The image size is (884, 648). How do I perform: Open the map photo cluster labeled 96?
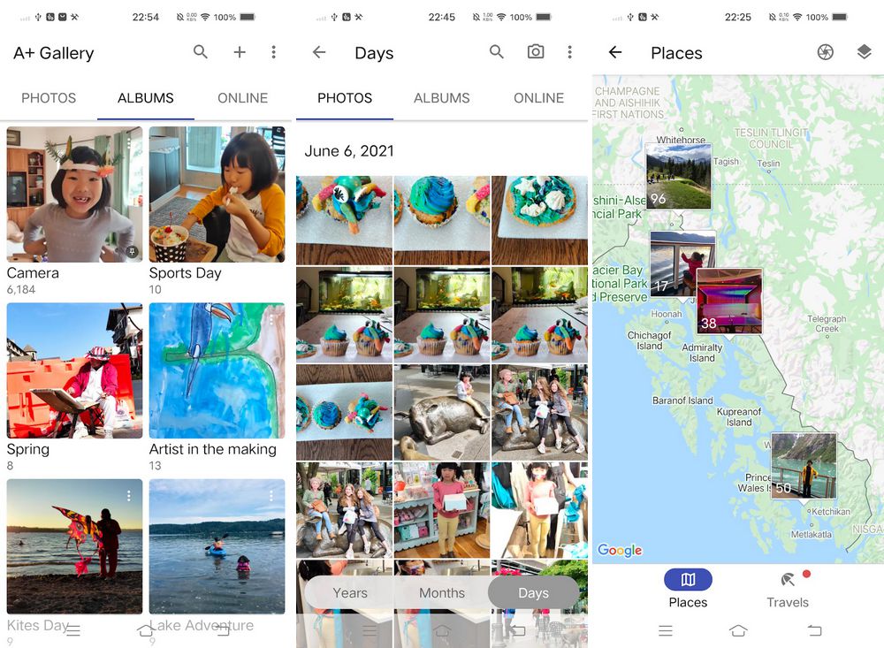(678, 176)
